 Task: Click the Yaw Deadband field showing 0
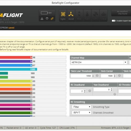pyautogui.click(x=103, y=90)
